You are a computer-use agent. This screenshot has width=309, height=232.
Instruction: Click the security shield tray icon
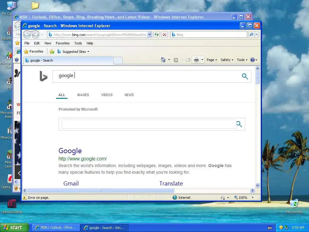click(x=281, y=227)
